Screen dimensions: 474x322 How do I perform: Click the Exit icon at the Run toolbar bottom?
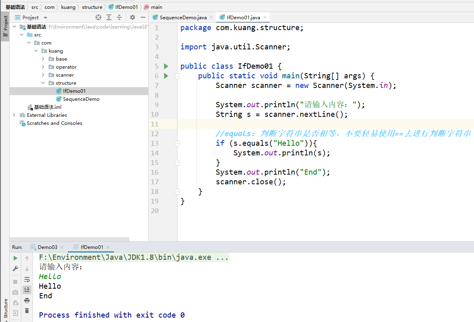point(15,313)
